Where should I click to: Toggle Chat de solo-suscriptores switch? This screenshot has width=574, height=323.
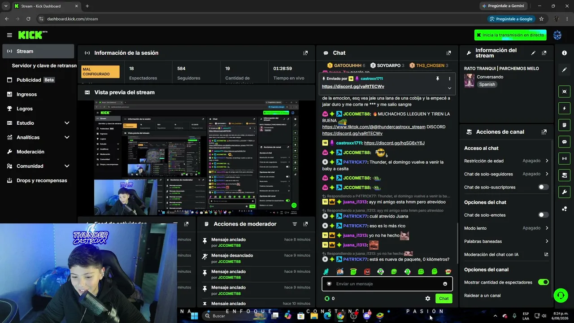click(x=543, y=187)
